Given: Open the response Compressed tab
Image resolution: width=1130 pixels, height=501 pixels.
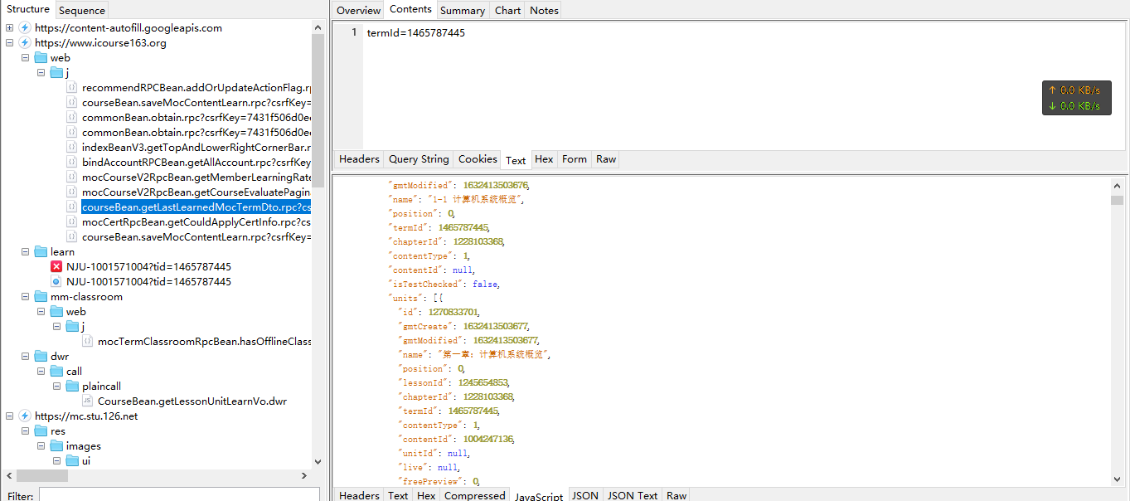Looking at the screenshot, I should 474,495.
